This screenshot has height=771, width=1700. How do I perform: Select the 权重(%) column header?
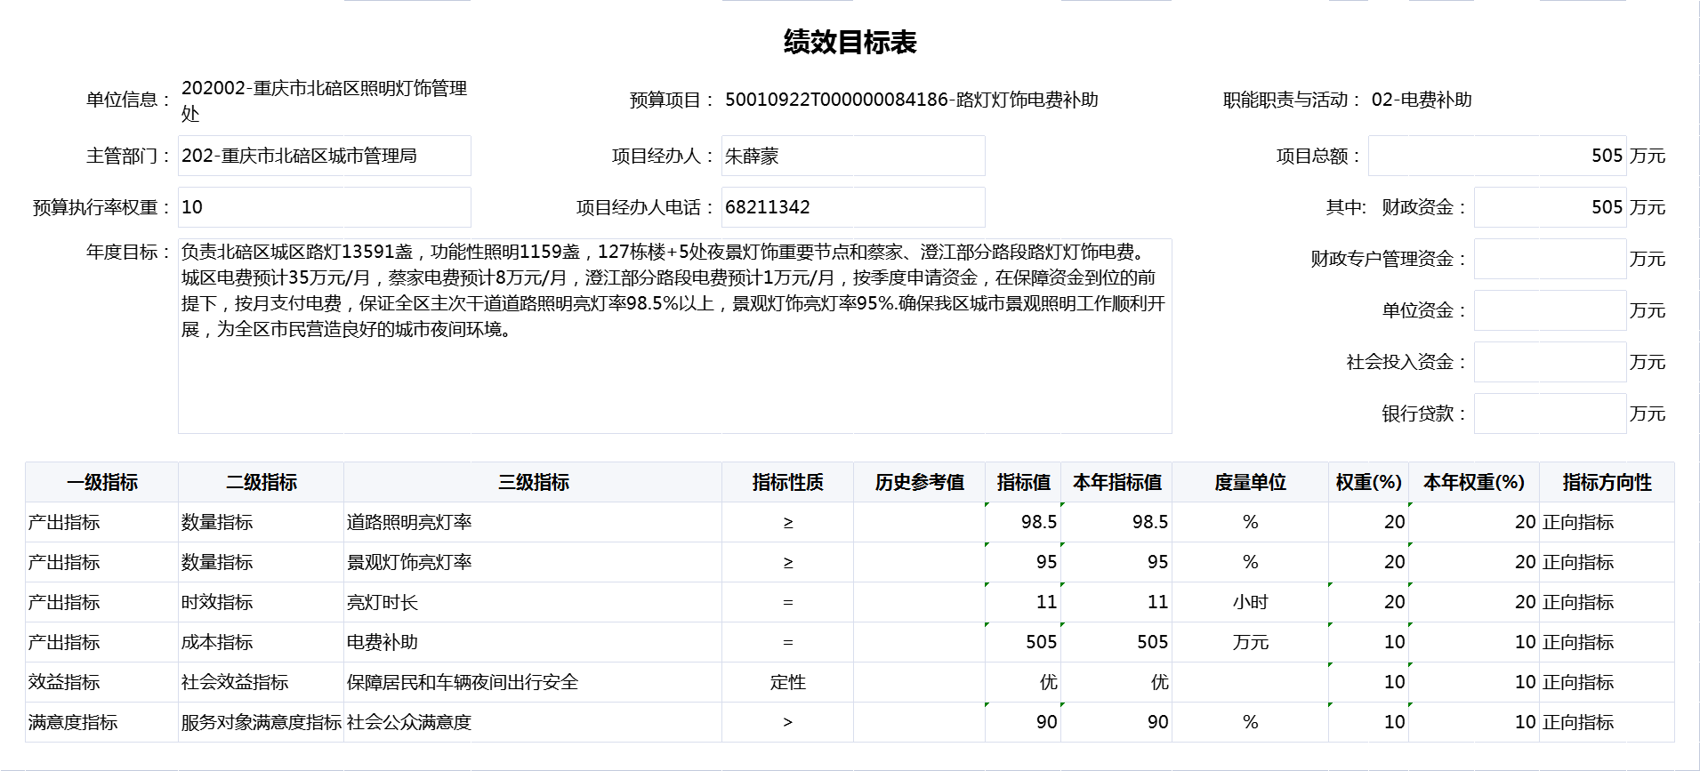click(1368, 482)
